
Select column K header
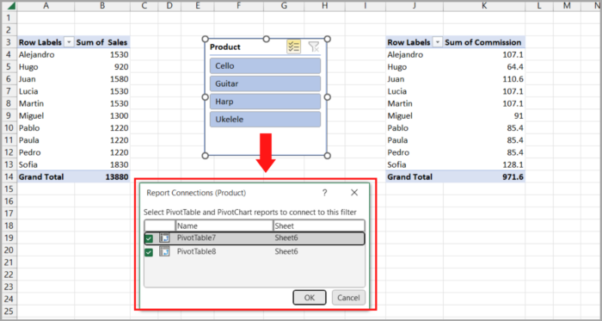pos(484,6)
